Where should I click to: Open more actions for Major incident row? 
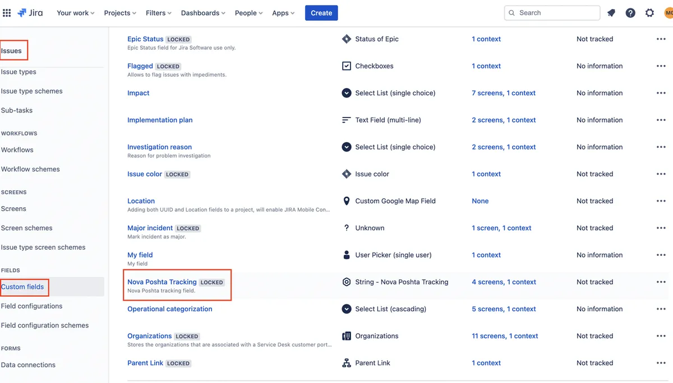(x=661, y=228)
